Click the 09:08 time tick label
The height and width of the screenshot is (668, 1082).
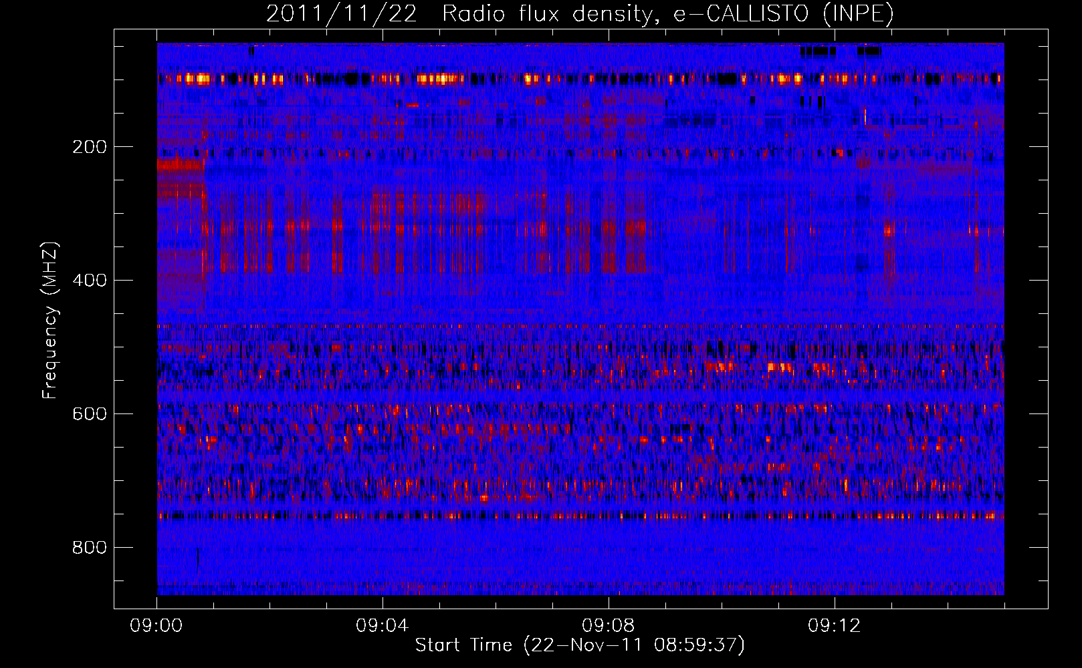[609, 626]
